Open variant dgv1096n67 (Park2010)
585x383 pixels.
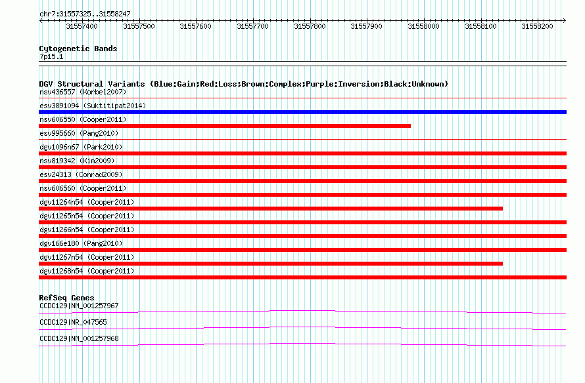81,147
